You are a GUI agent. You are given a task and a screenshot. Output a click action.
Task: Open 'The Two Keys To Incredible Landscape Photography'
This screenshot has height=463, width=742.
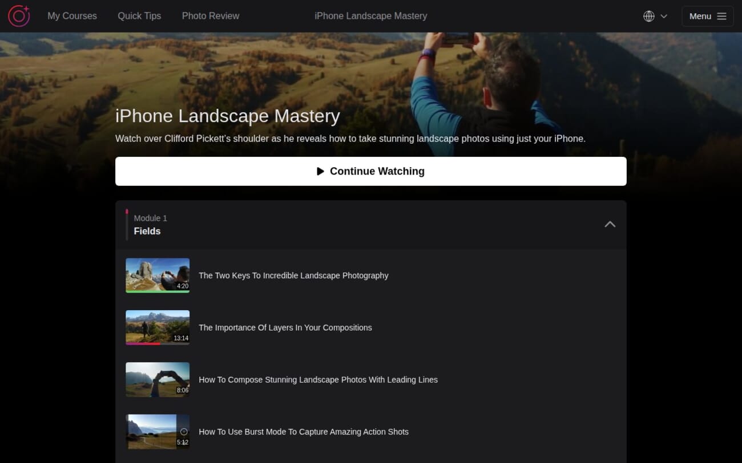pyautogui.click(x=293, y=275)
